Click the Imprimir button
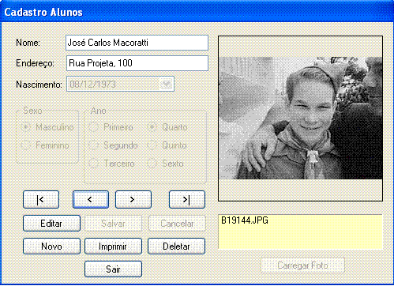394x286 pixels. (x=113, y=246)
